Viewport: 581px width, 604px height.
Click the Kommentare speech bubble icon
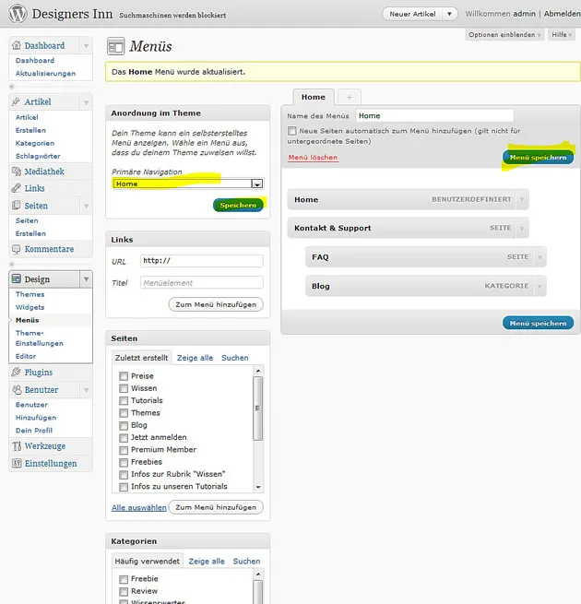coord(17,249)
